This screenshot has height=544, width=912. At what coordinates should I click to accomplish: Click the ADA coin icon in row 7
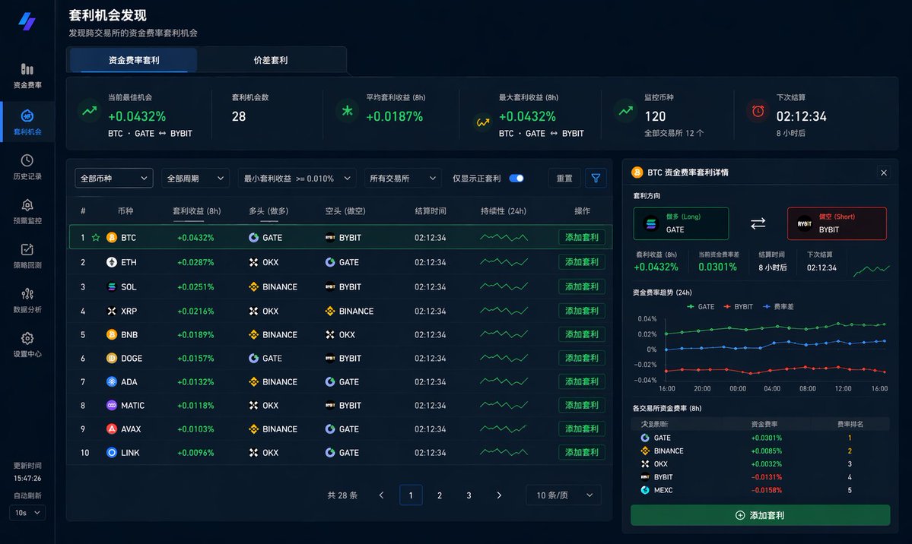click(x=112, y=381)
